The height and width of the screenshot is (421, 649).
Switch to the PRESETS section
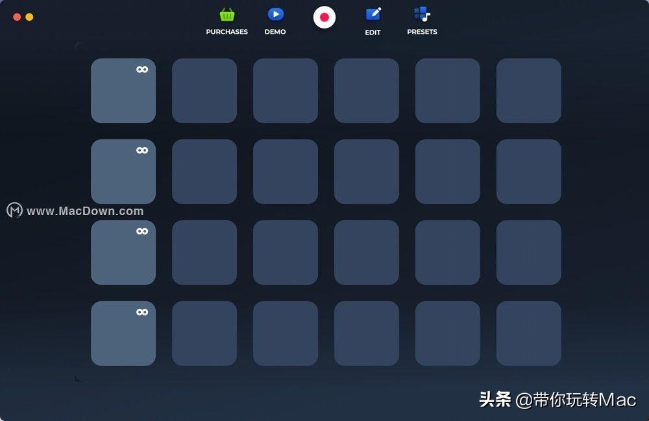[421, 31]
